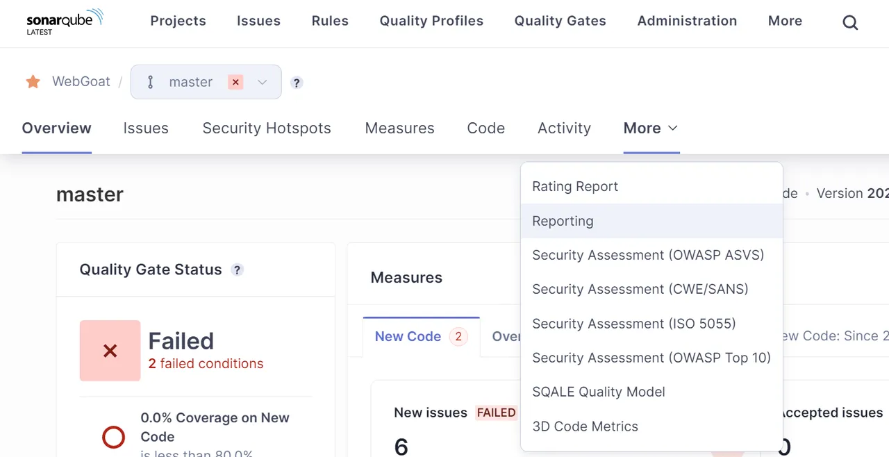The image size is (889, 457).
Task: Open Quality Gate Status help icon
Action: (x=238, y=269)
